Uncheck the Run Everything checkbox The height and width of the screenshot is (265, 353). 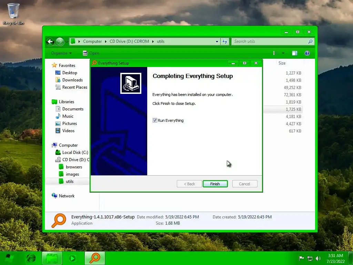155,120
